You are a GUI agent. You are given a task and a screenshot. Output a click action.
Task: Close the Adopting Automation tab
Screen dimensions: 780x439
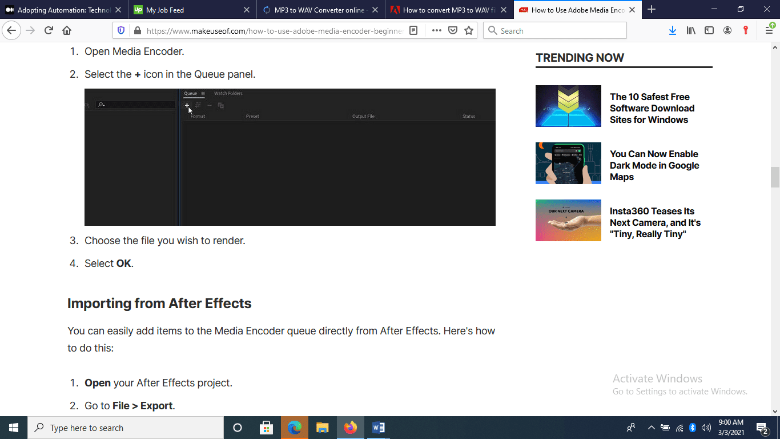click(118, 10)
